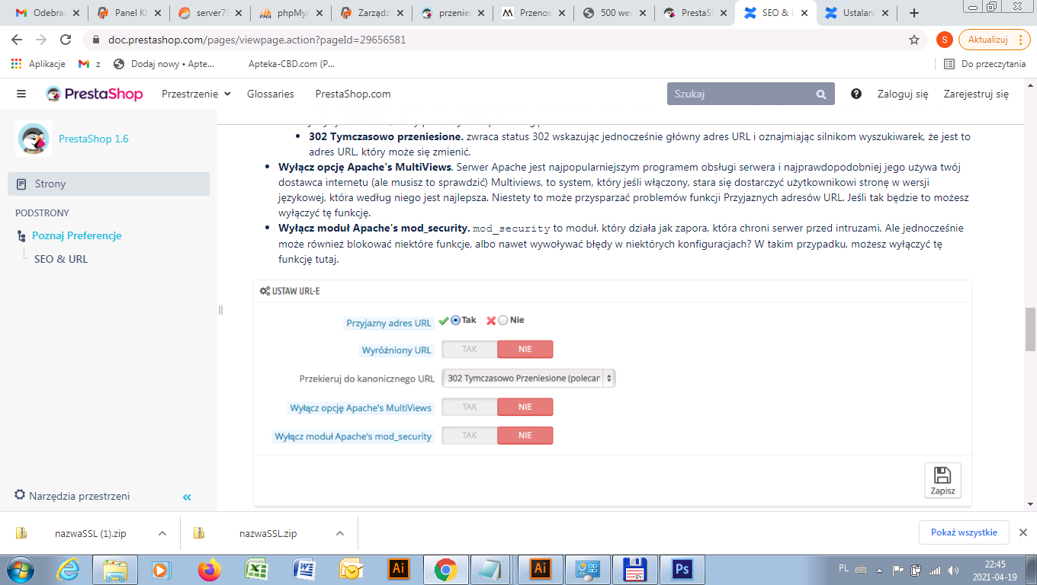Open the Chrome profile avatar S
Viewport: 1037px width, 585px height.
945,40
